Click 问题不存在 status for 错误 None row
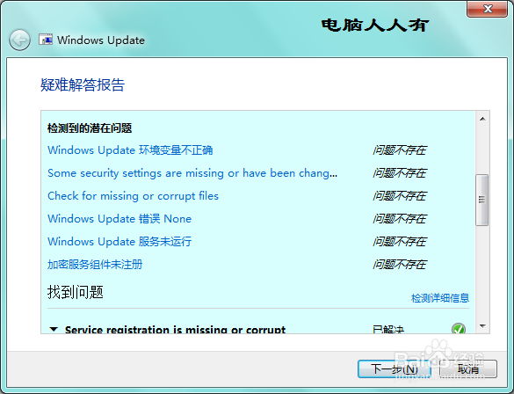This screenshot has width=514, height=394. pyautogui.click(x=399, y=219)
